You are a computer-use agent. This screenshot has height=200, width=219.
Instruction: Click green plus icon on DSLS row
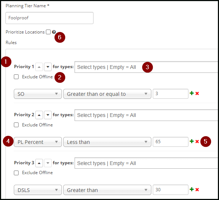coord(192,189)
